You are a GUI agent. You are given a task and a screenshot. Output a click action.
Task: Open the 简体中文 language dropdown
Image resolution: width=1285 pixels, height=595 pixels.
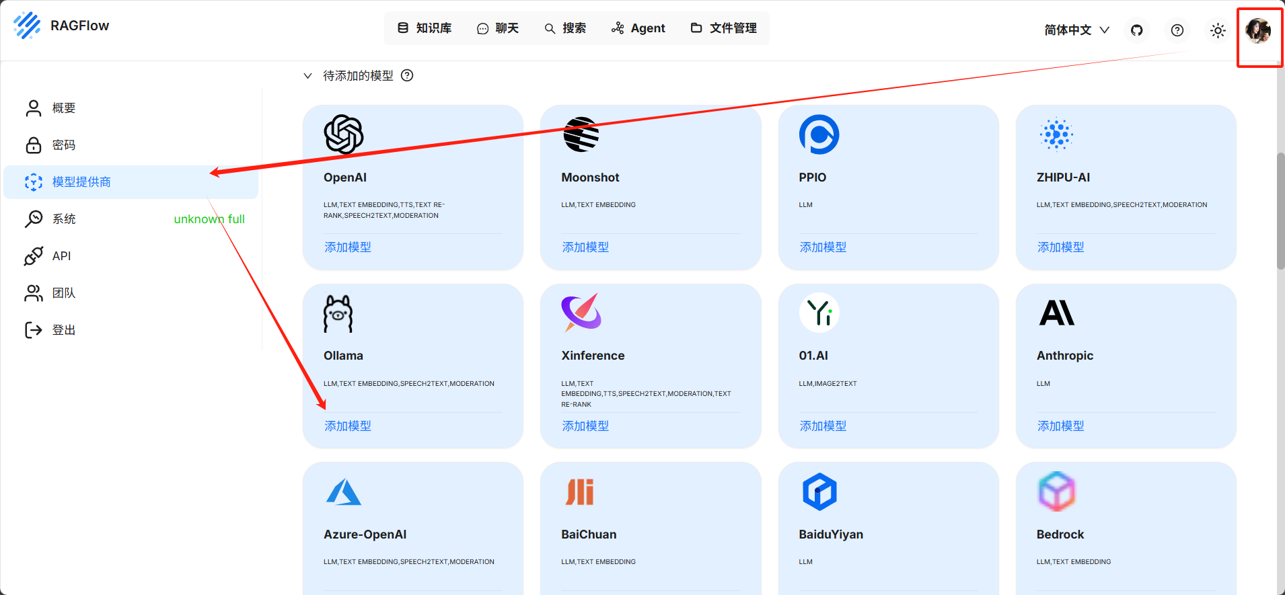[1076, 30]
